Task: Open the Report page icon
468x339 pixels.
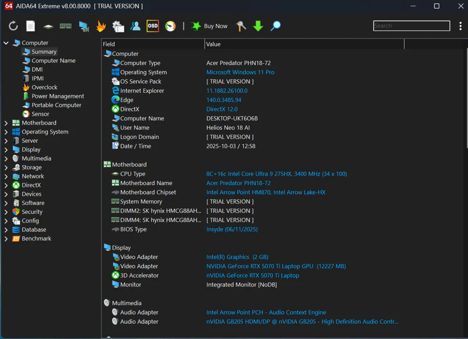Action: click(30, 26)
